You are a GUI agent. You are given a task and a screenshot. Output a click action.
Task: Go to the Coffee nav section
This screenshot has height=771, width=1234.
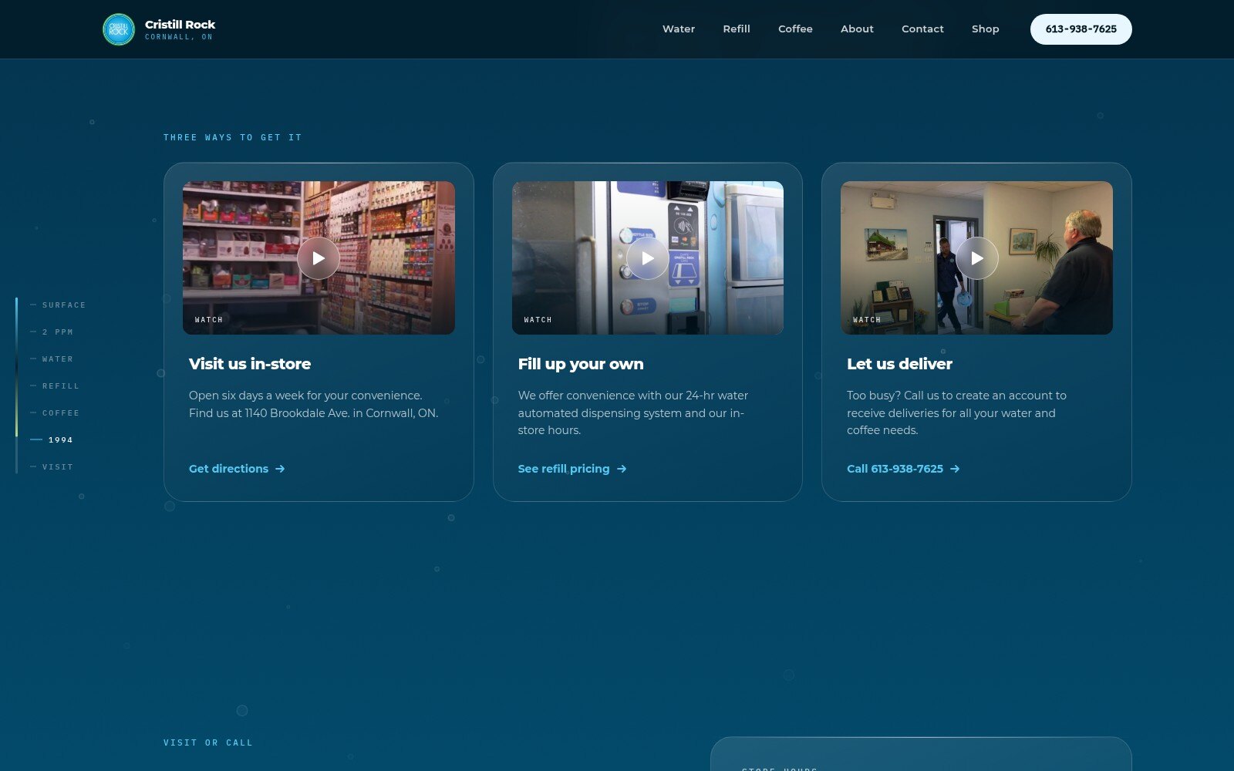795,29
